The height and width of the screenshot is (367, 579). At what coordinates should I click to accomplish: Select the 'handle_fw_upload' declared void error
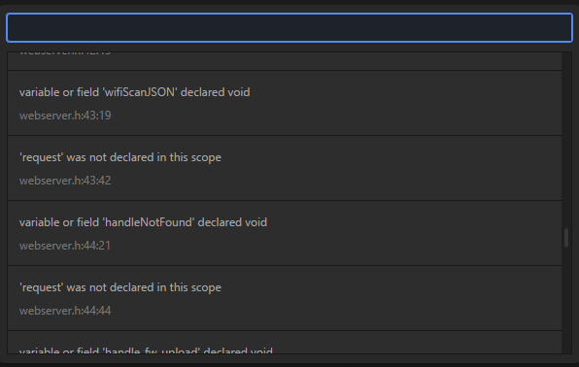click(x=285, y=343)
